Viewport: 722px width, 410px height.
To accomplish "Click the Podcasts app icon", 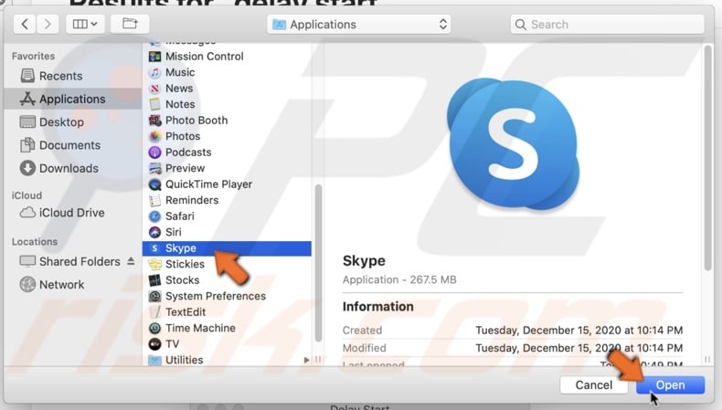I will 154,152.
